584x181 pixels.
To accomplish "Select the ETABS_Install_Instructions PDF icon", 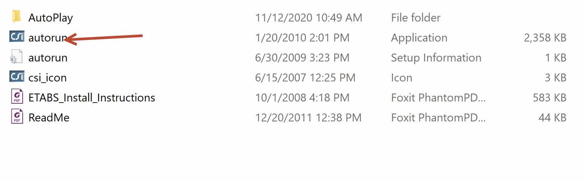I will pyautogui.click(x=17, y=97).
